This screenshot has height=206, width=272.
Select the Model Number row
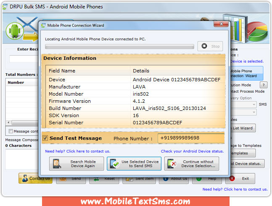click(x=136, y=94)
